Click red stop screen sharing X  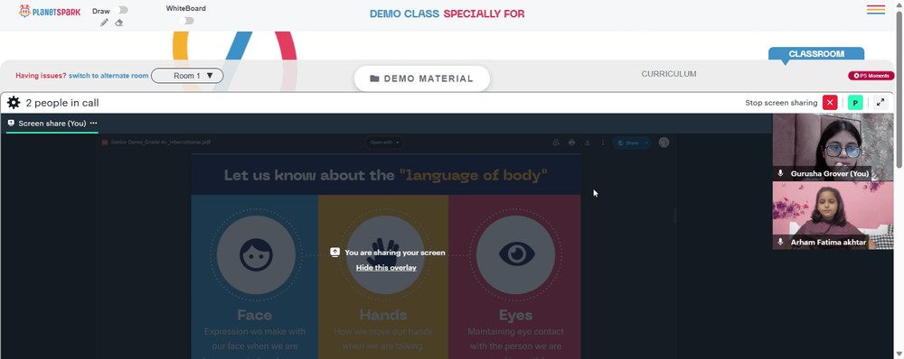pyautogui.click(x=830, y=103)
